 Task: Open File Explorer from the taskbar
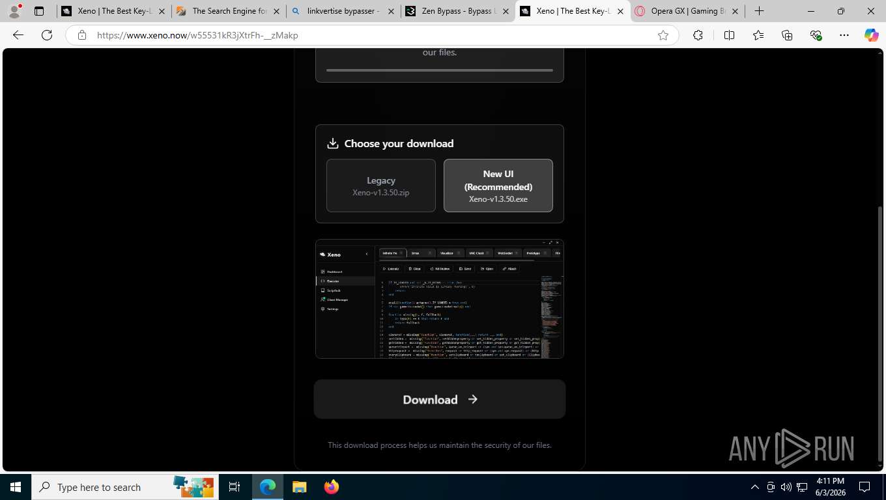pyautogui.click(x=299, y=487)
